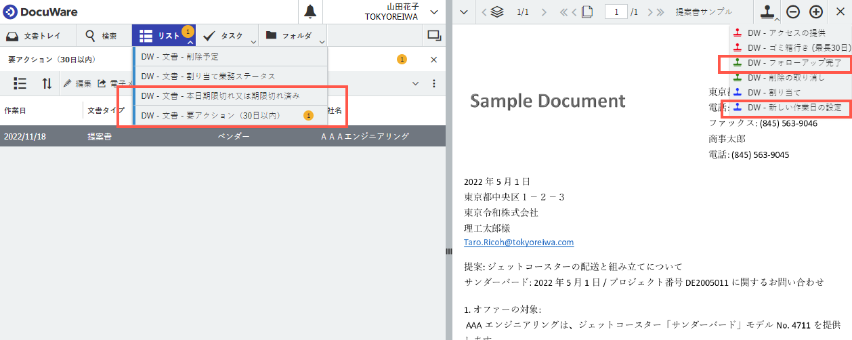Go to next document in stack
Viewport: 852px width, 340px height.
click(545, 12)
